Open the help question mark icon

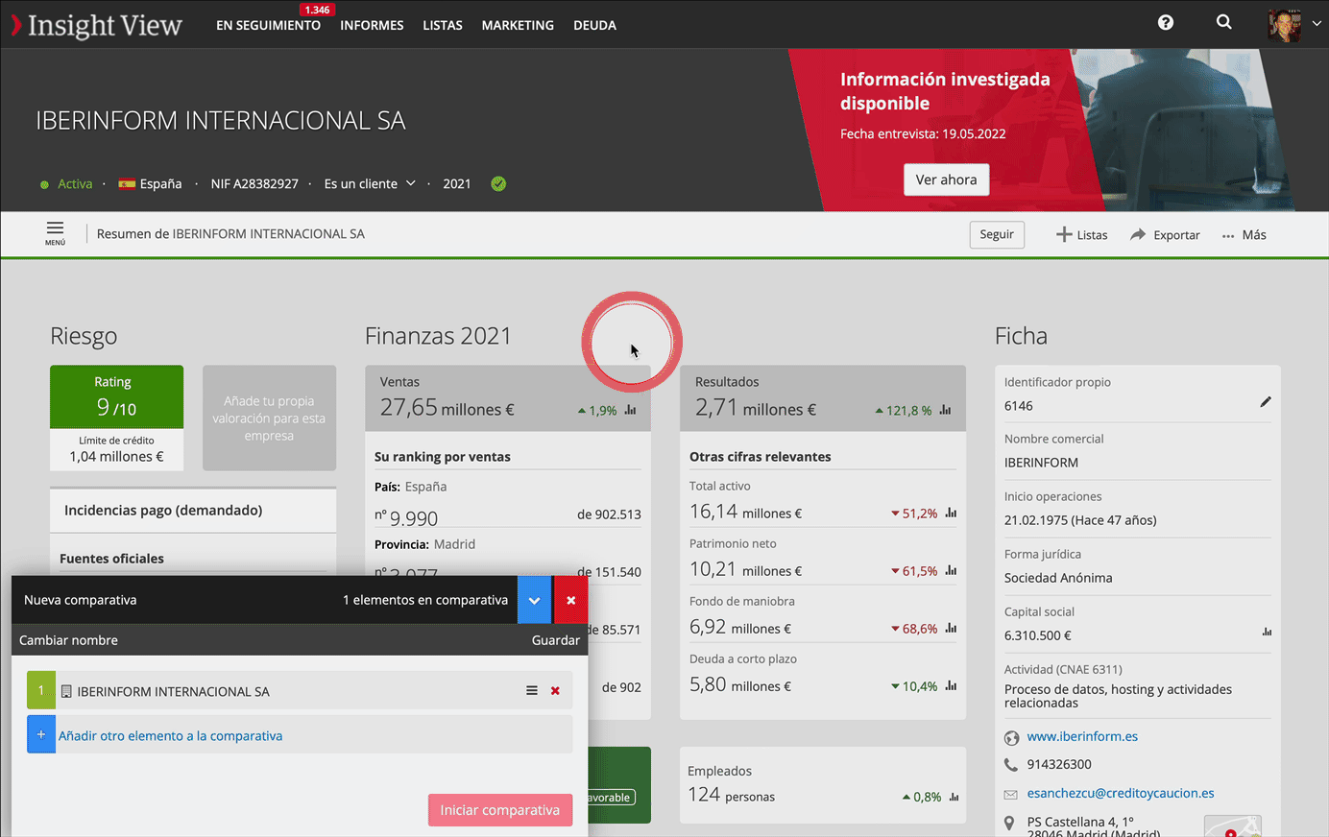(1166, 22)
